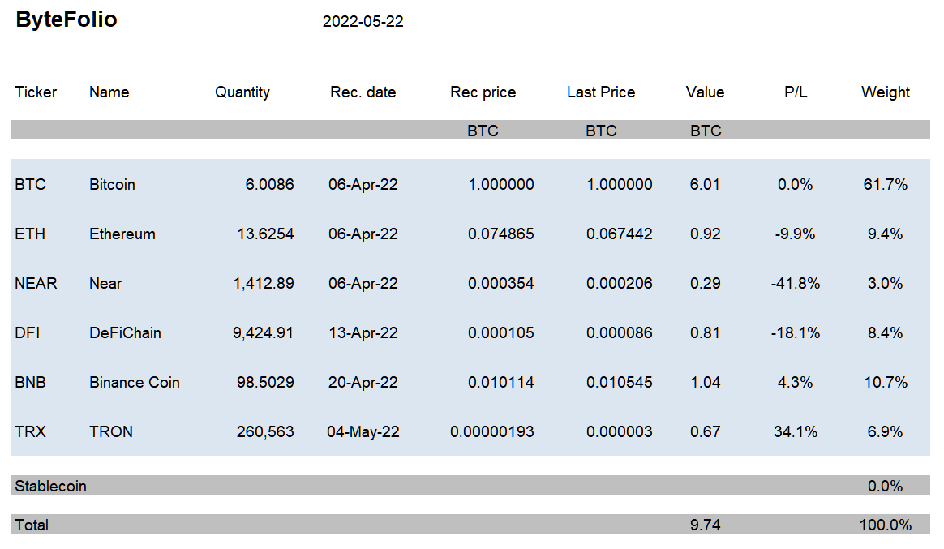
Task: Select the P/L column header
Action: coord(796,92)
